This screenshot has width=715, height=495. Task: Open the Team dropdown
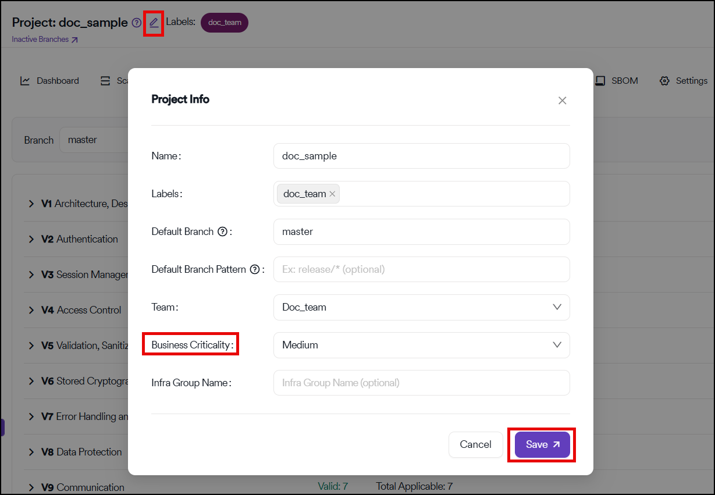click(x=421, y=307)
